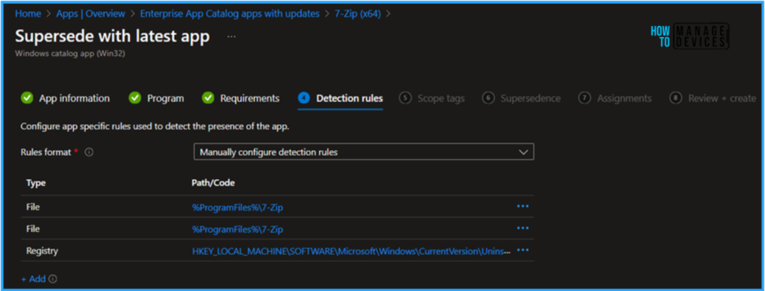Viewport: 765px width, 291px height.
Task: Open the Review + create step
Action: pyautogui.click(x=712, y=98)
